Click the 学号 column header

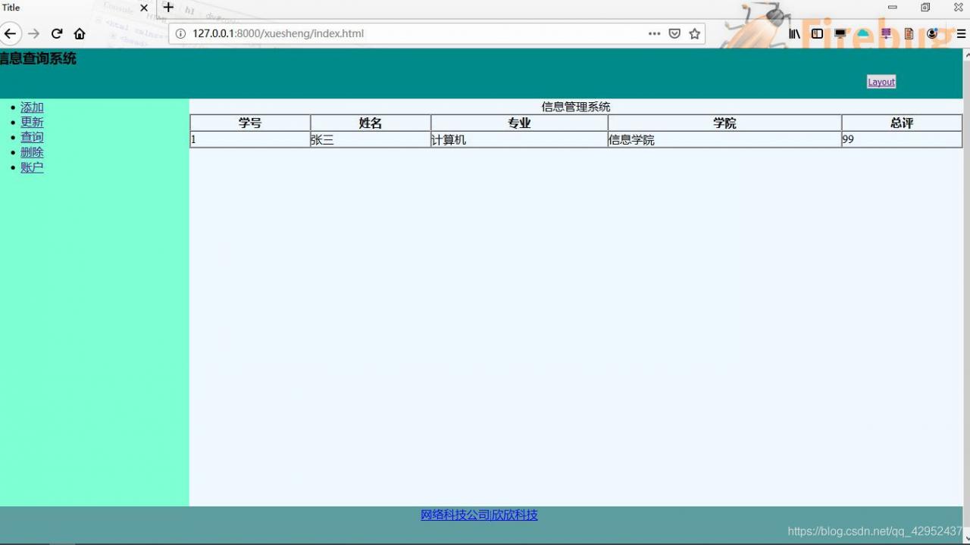(x=250, y=123)
